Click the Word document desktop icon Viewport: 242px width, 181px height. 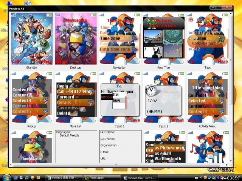tap(28, 3)
